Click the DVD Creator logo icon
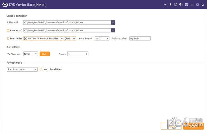207x133 pixels. click(x=5, y=4)
